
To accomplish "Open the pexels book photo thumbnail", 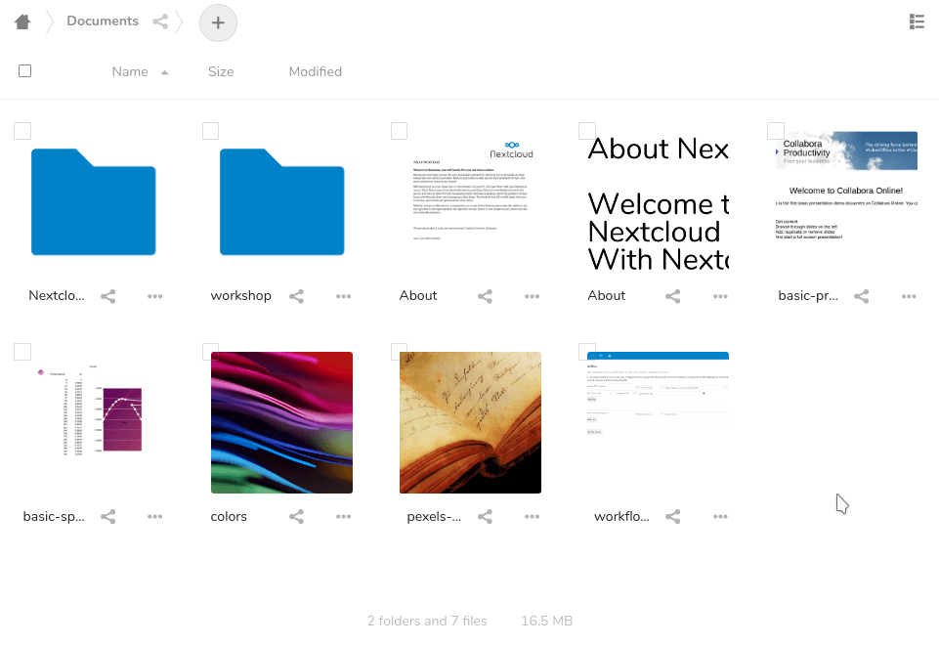I will pyautogui.click(x=470, y=423).
